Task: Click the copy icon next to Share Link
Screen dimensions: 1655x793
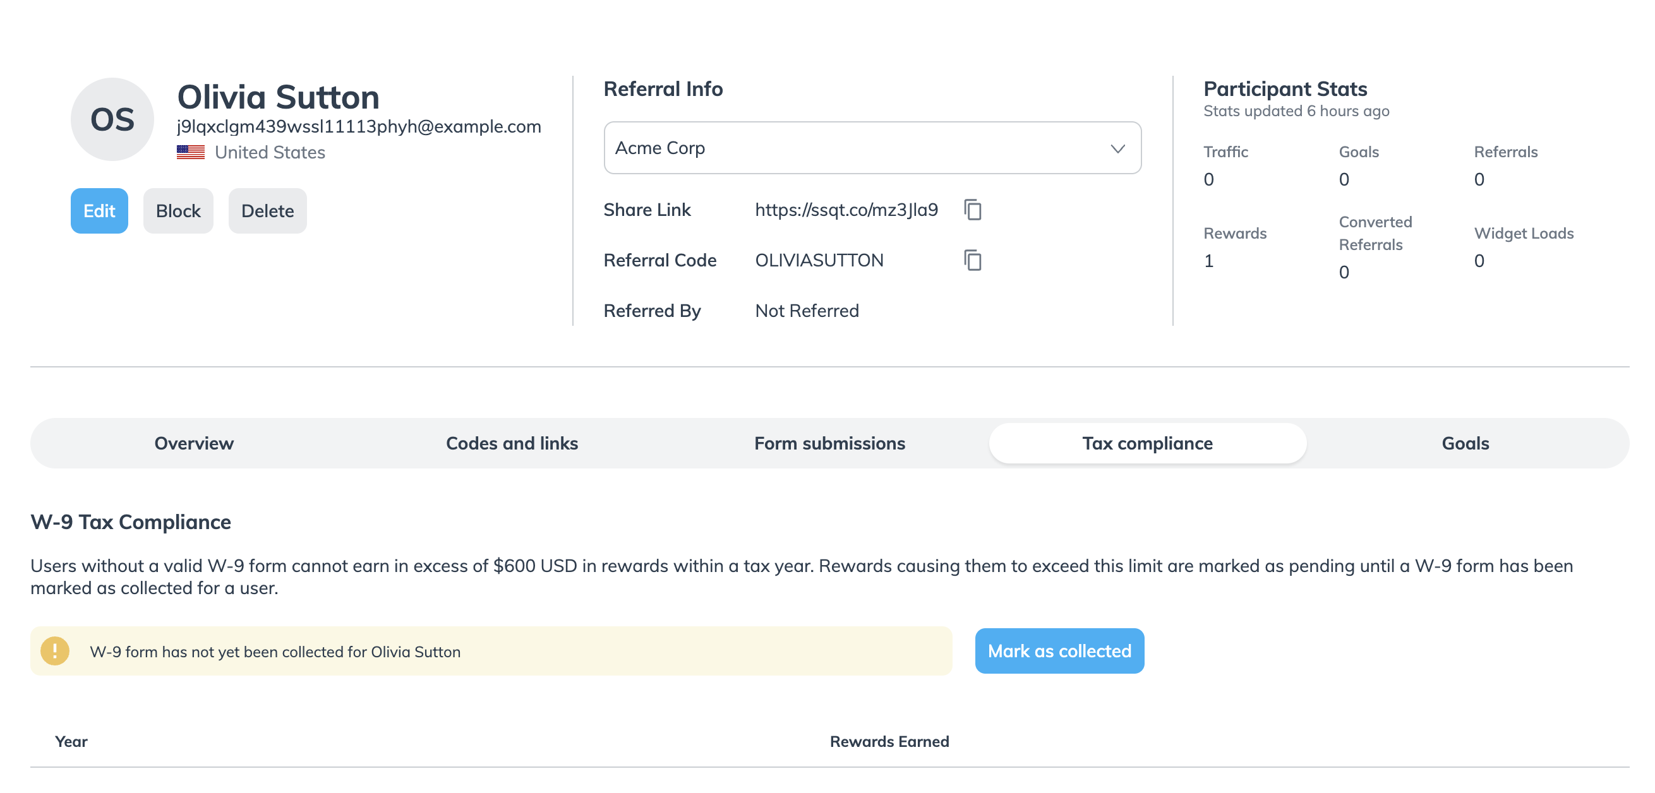Action: 973,210
